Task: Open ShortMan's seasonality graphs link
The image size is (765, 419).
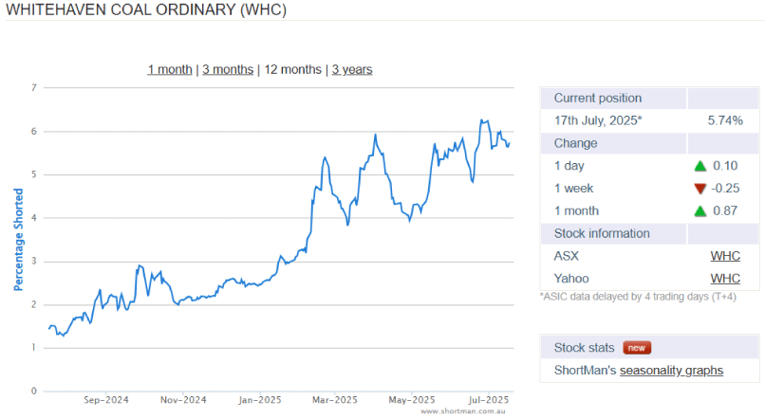Action: [x=671, y=370]
